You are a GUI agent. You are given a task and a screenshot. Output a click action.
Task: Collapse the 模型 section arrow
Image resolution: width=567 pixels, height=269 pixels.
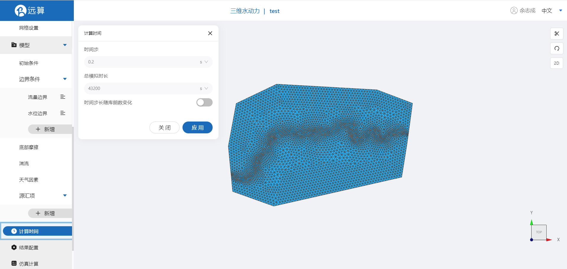tap(65, 45)
